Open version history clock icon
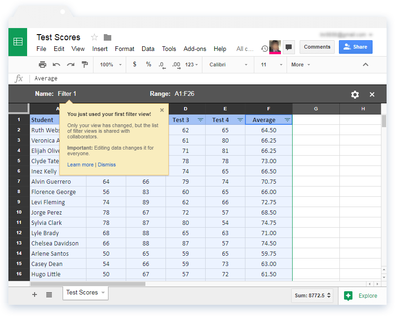 coord(264,49)
